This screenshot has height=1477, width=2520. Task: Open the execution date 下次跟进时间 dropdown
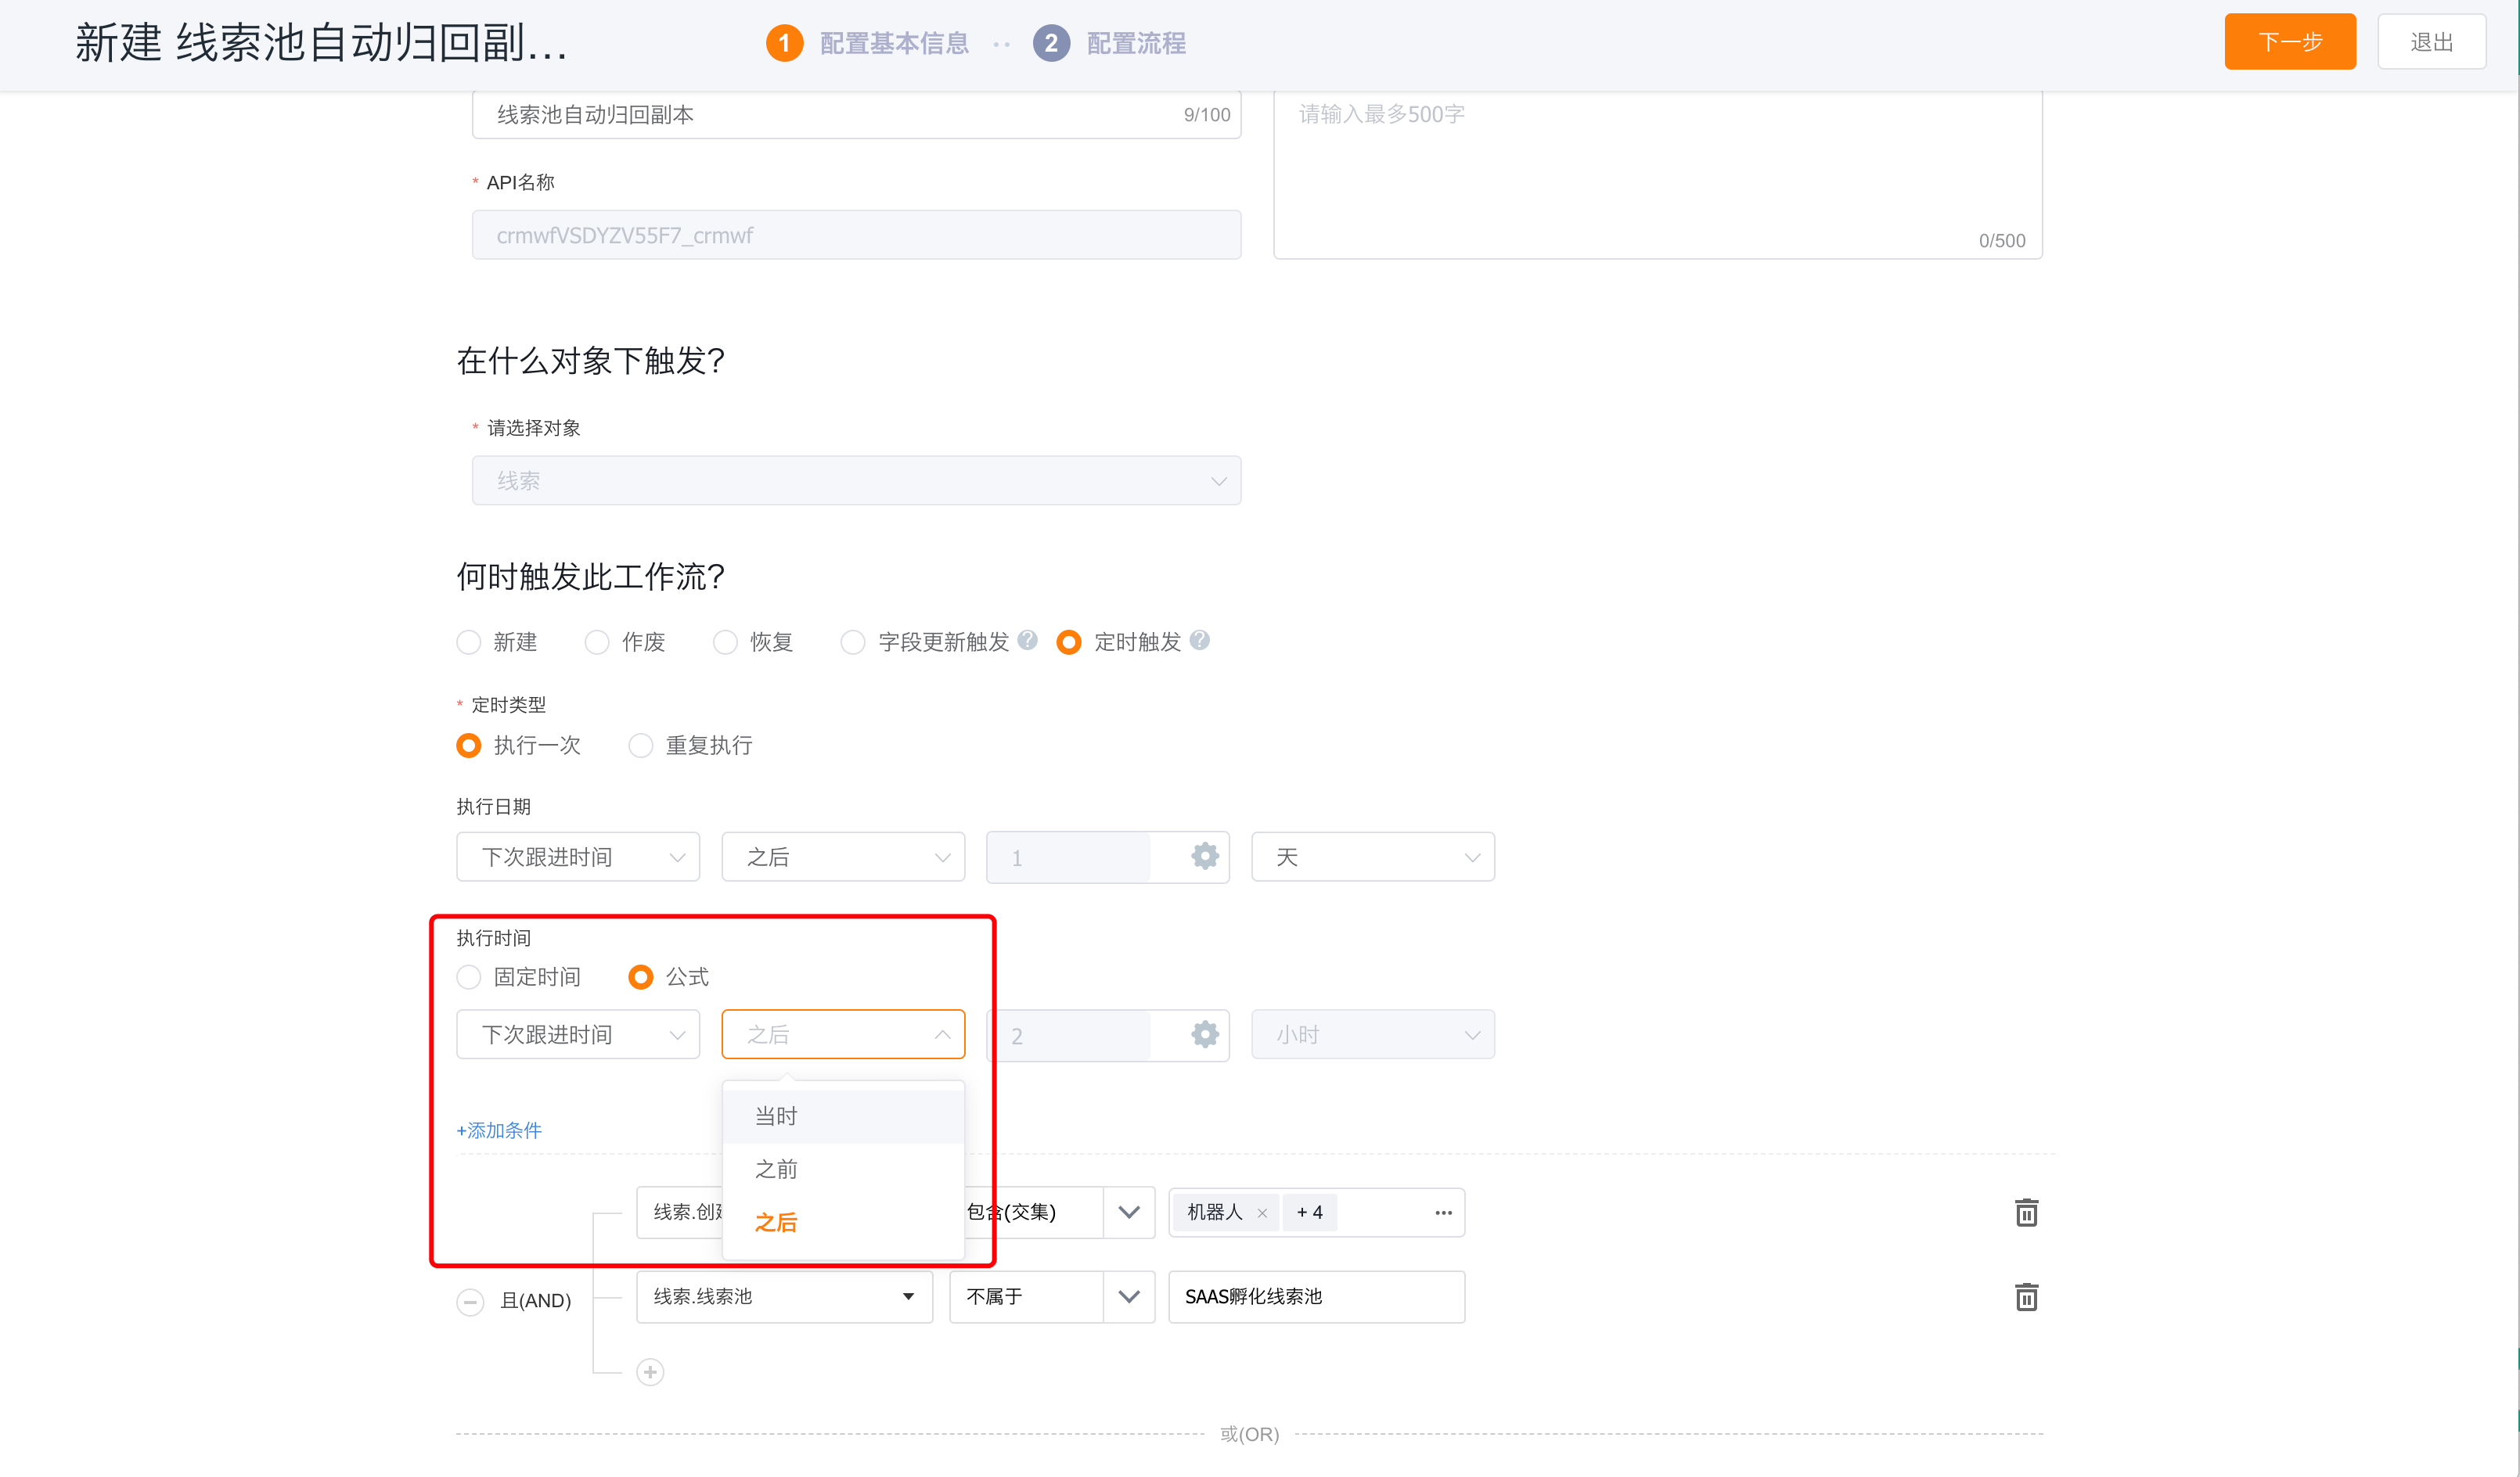pyautogui.click(x=578, y=857)
